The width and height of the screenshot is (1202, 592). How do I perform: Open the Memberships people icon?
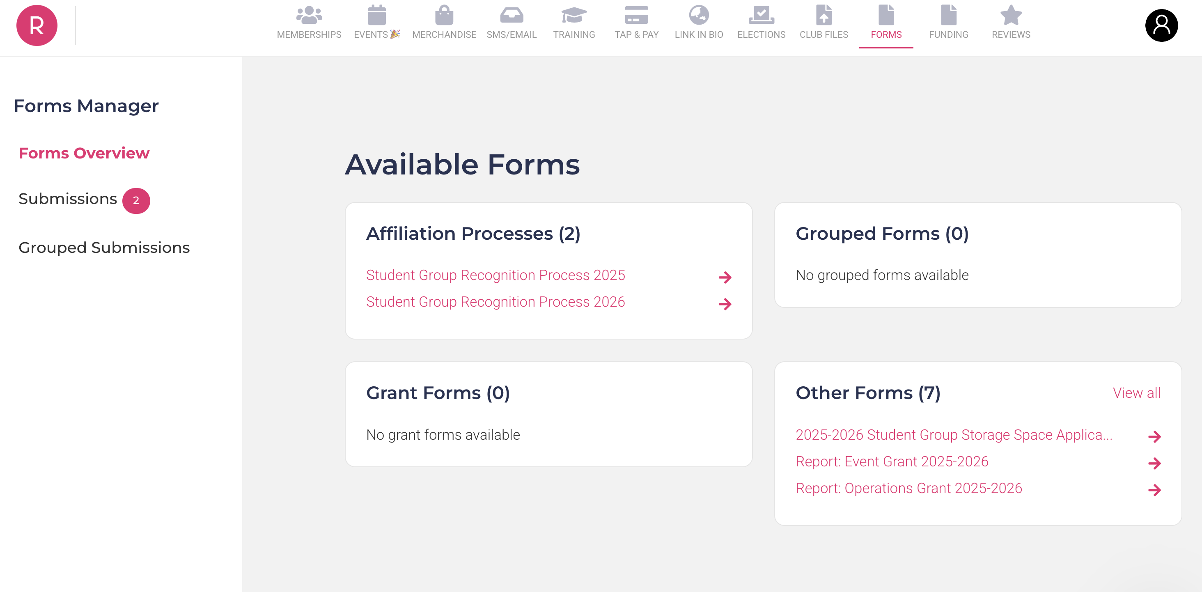pos(309,15)
